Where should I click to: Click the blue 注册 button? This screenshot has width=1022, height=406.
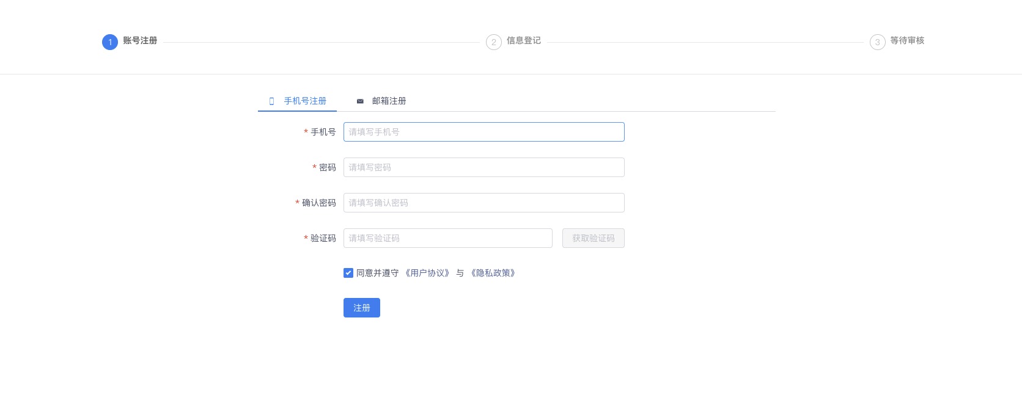[x=362, y=308]
